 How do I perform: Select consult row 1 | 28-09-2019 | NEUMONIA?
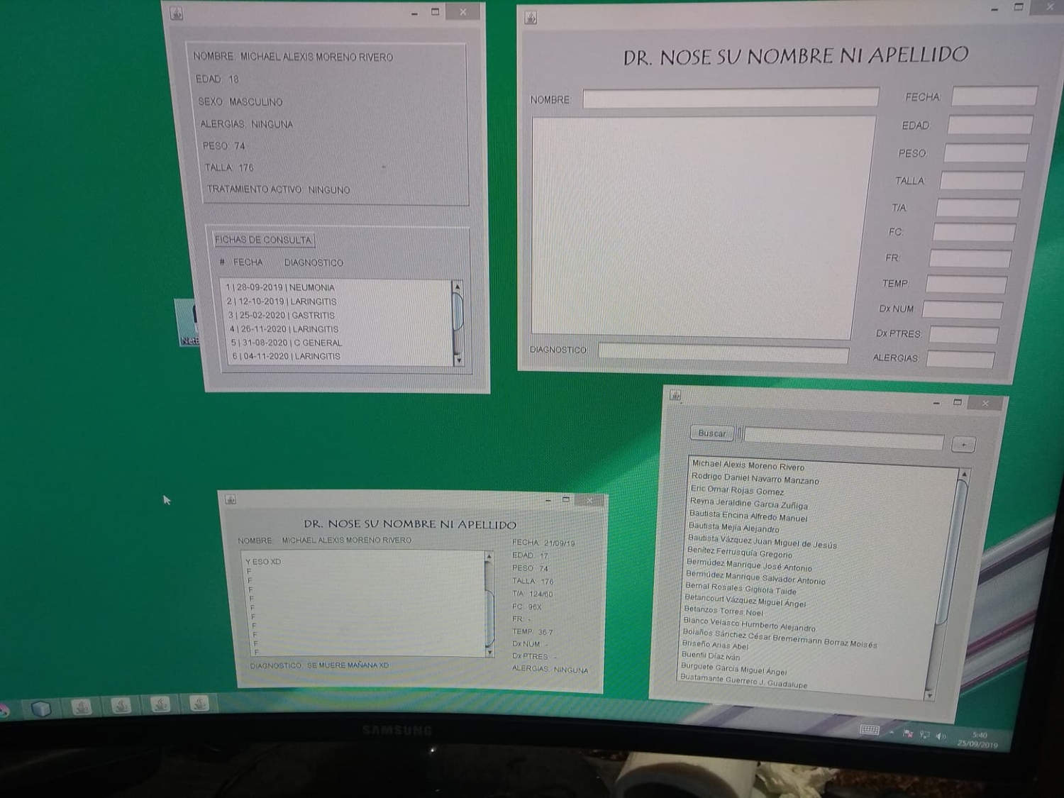coord(338,287)
